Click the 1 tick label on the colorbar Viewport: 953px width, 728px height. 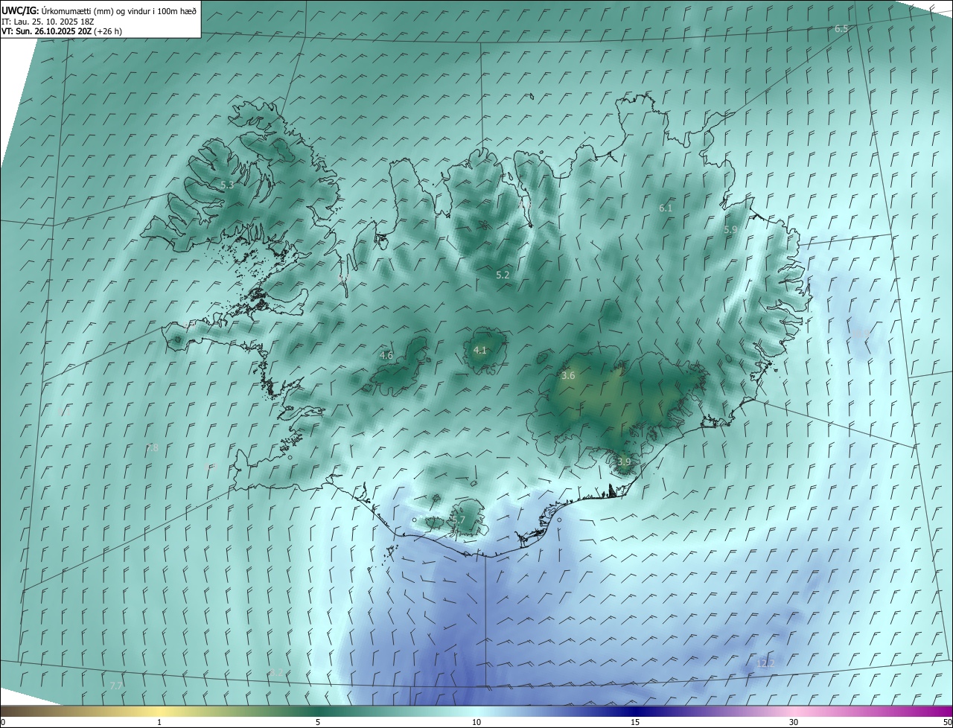coord(159,723)
